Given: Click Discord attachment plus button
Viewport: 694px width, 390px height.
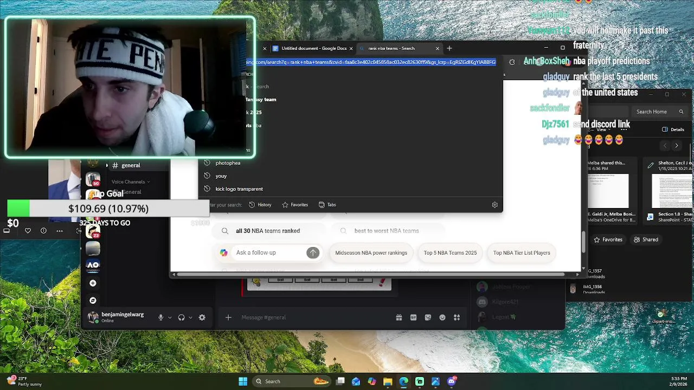Looking at the screenshot, I should 228,317.
